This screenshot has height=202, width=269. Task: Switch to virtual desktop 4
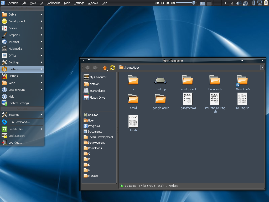(225, 3)
